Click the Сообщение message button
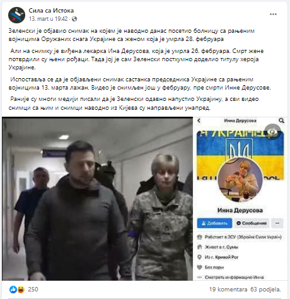This screenshot has height=299, width=290. (x=252, y=223)
